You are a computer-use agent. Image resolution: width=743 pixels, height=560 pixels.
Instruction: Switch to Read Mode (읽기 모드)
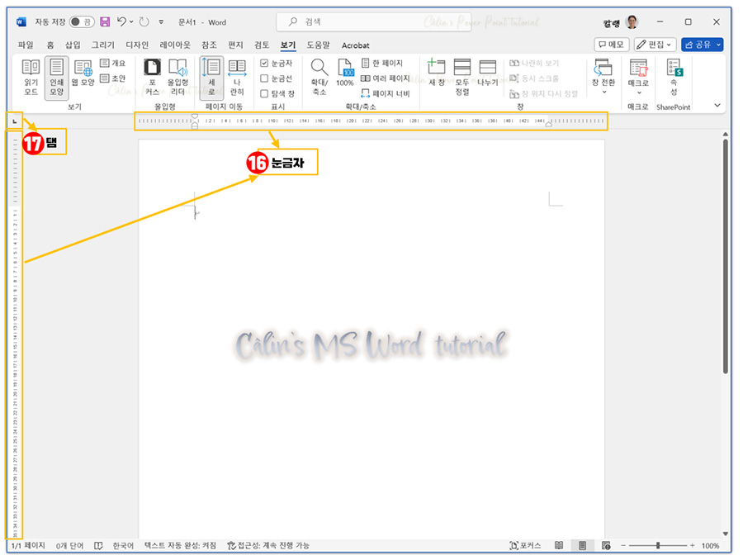pyautogui.click(x=31, y=78)
